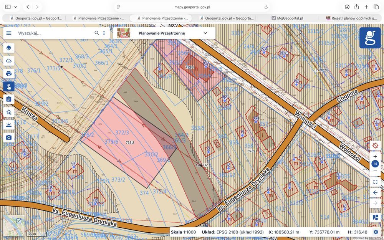
Task: Go back to previous map extent
Action: click(x=375, y=192)
